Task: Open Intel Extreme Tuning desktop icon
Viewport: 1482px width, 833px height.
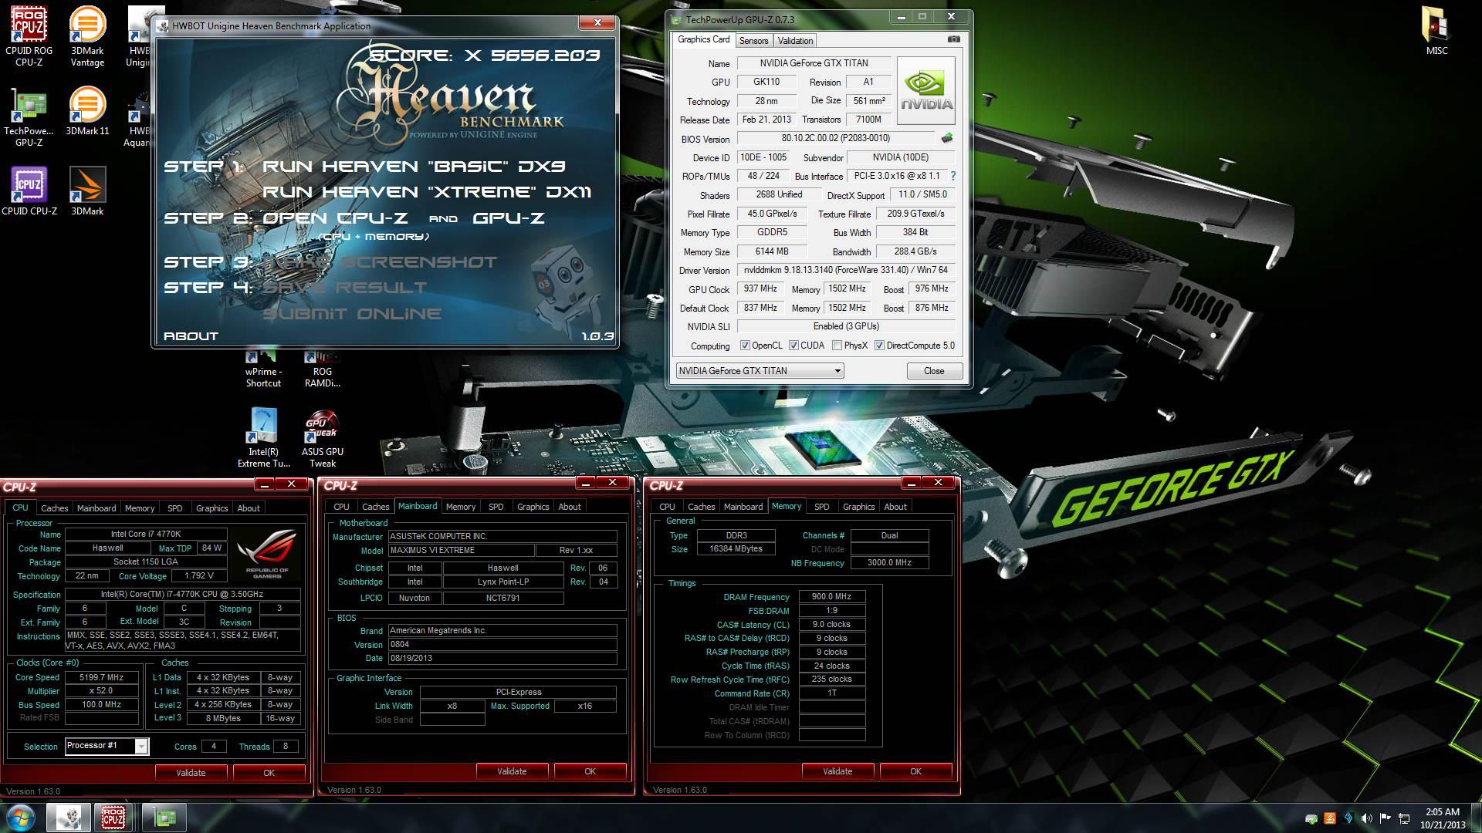Action: coord(263,437)
